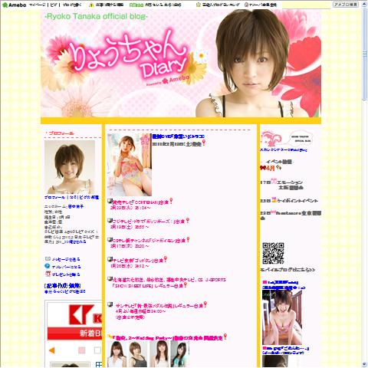
Task: Click the gift present icon
Action: click(48, 274)
